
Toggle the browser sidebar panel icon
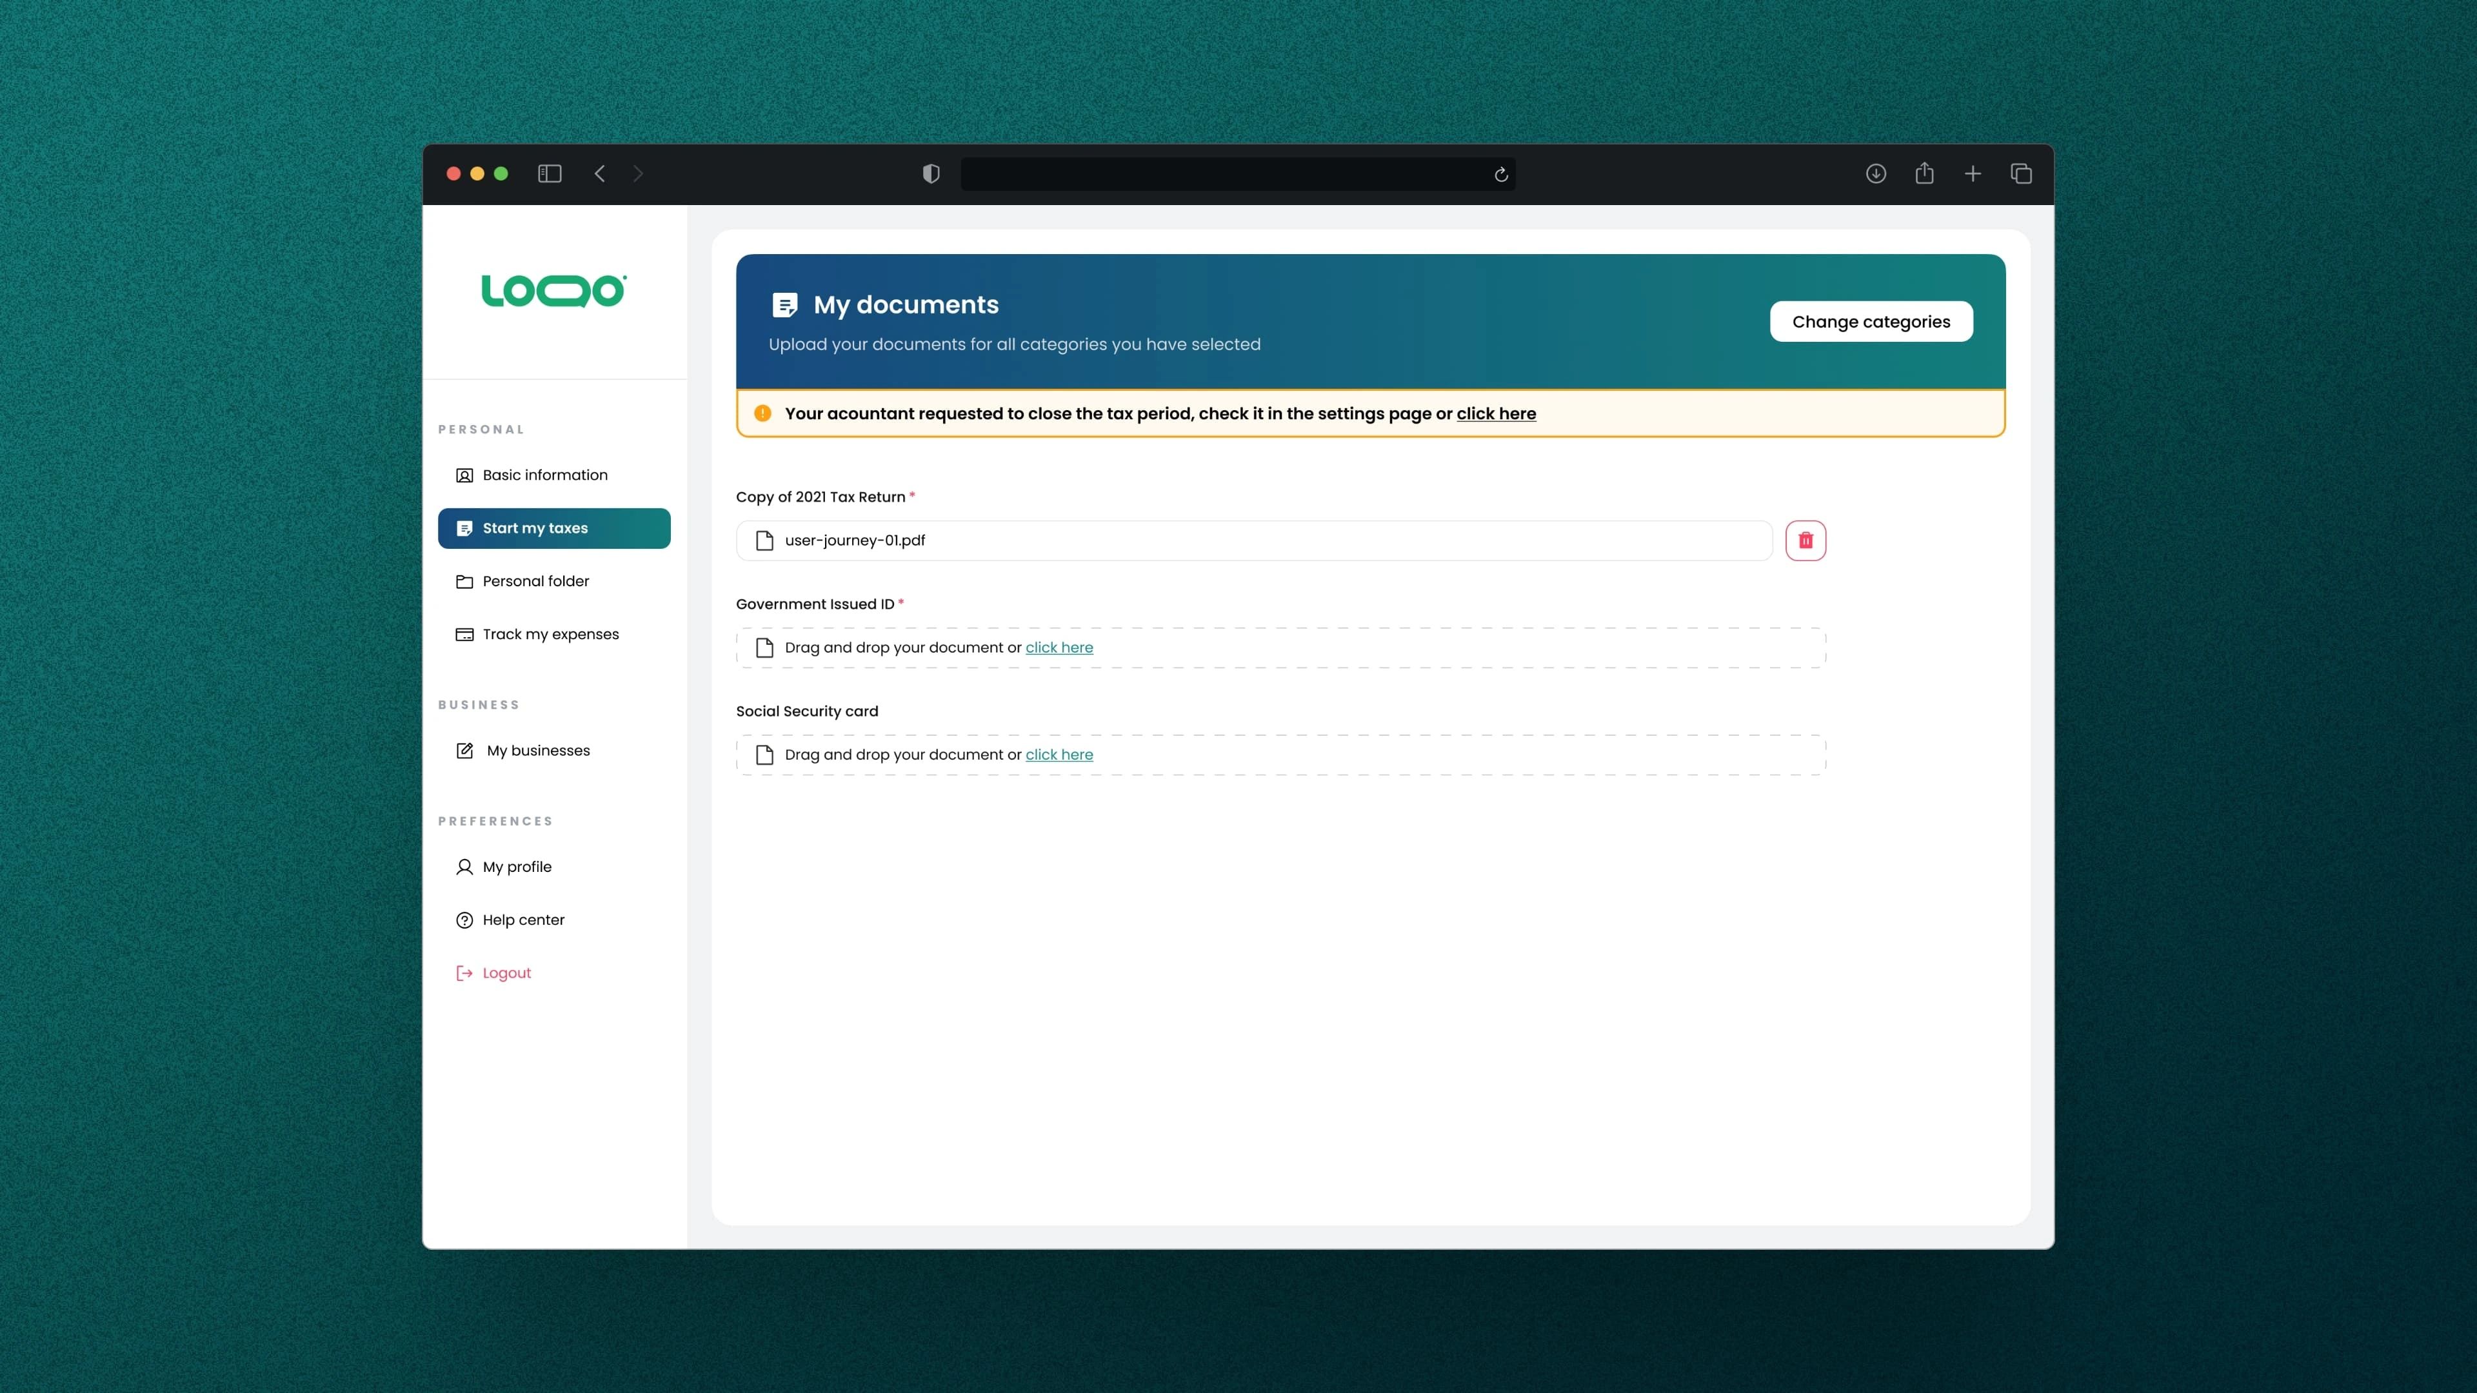click(x=549, y=174)
